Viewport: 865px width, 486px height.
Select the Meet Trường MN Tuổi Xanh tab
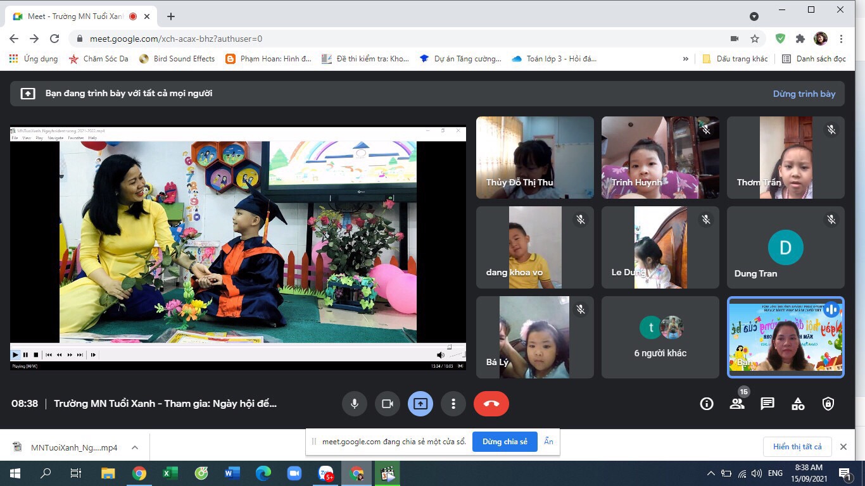(x=75, y=16)
